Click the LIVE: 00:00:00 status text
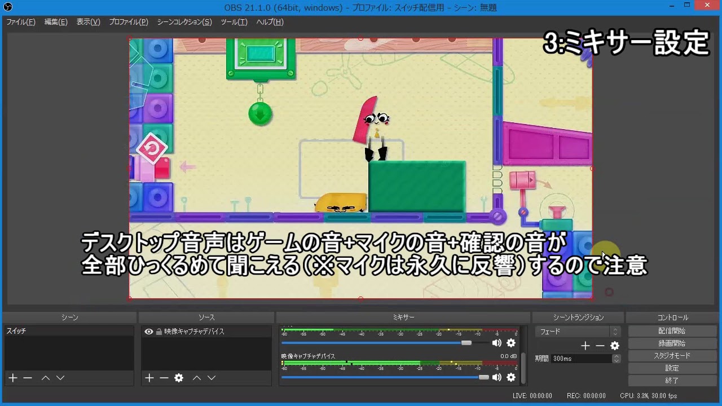The height and width of the screenshot is (406, 722). (x=532, y=396)
